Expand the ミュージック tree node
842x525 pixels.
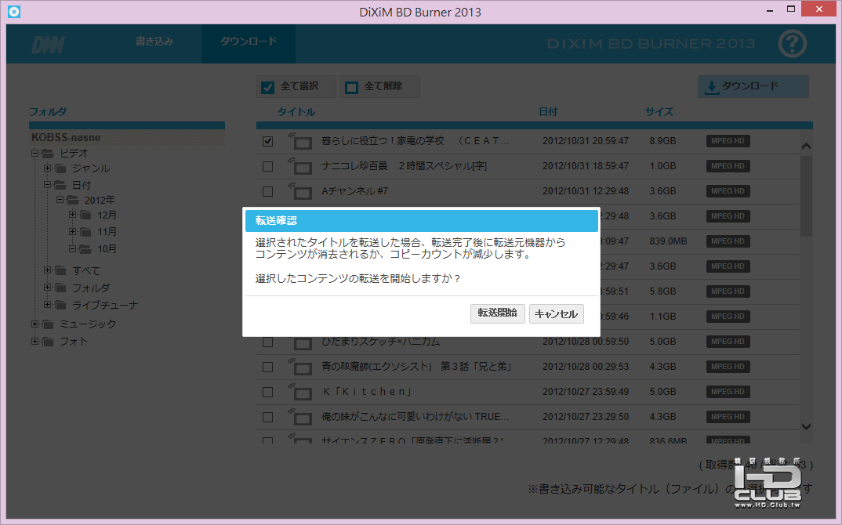34,324
